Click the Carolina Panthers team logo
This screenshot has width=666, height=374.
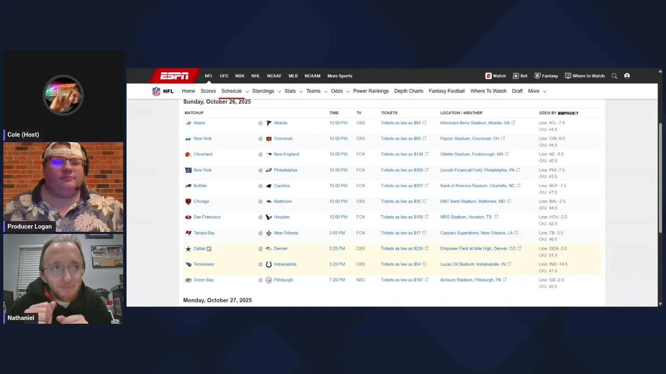[x=269, y=185]
